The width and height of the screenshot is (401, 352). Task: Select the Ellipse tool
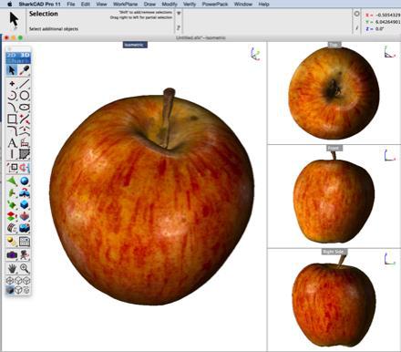[x=25, y=108]
